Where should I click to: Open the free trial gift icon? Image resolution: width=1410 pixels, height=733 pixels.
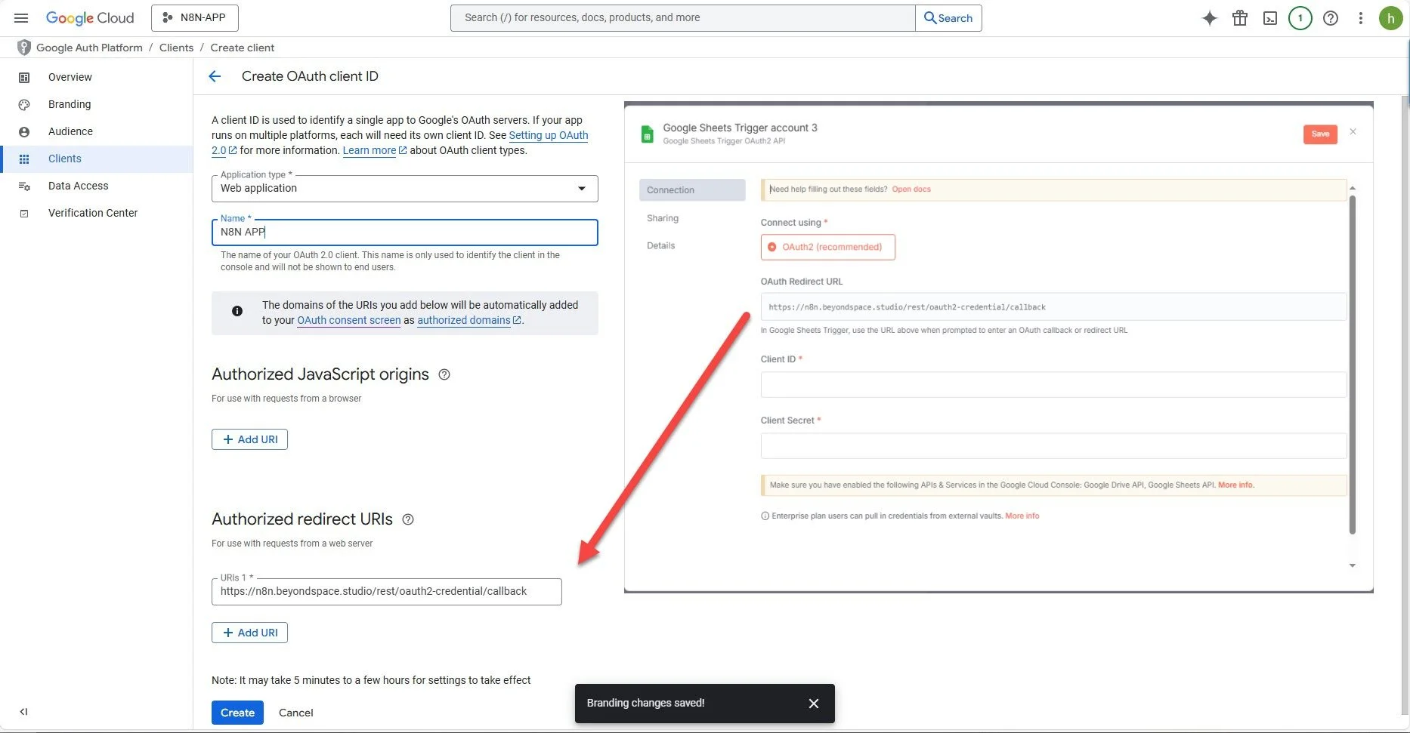tap(1239, 17)
